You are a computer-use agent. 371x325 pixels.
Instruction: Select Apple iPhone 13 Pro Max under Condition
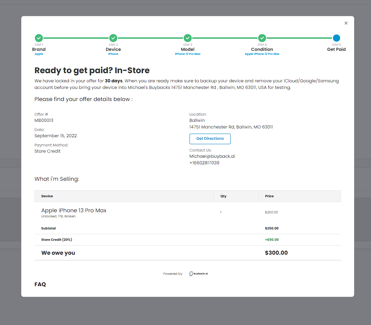[262, 54]
